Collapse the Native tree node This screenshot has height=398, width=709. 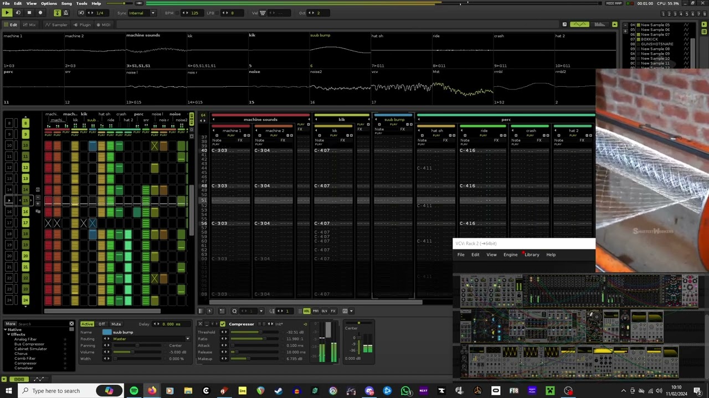pos(6,329)
